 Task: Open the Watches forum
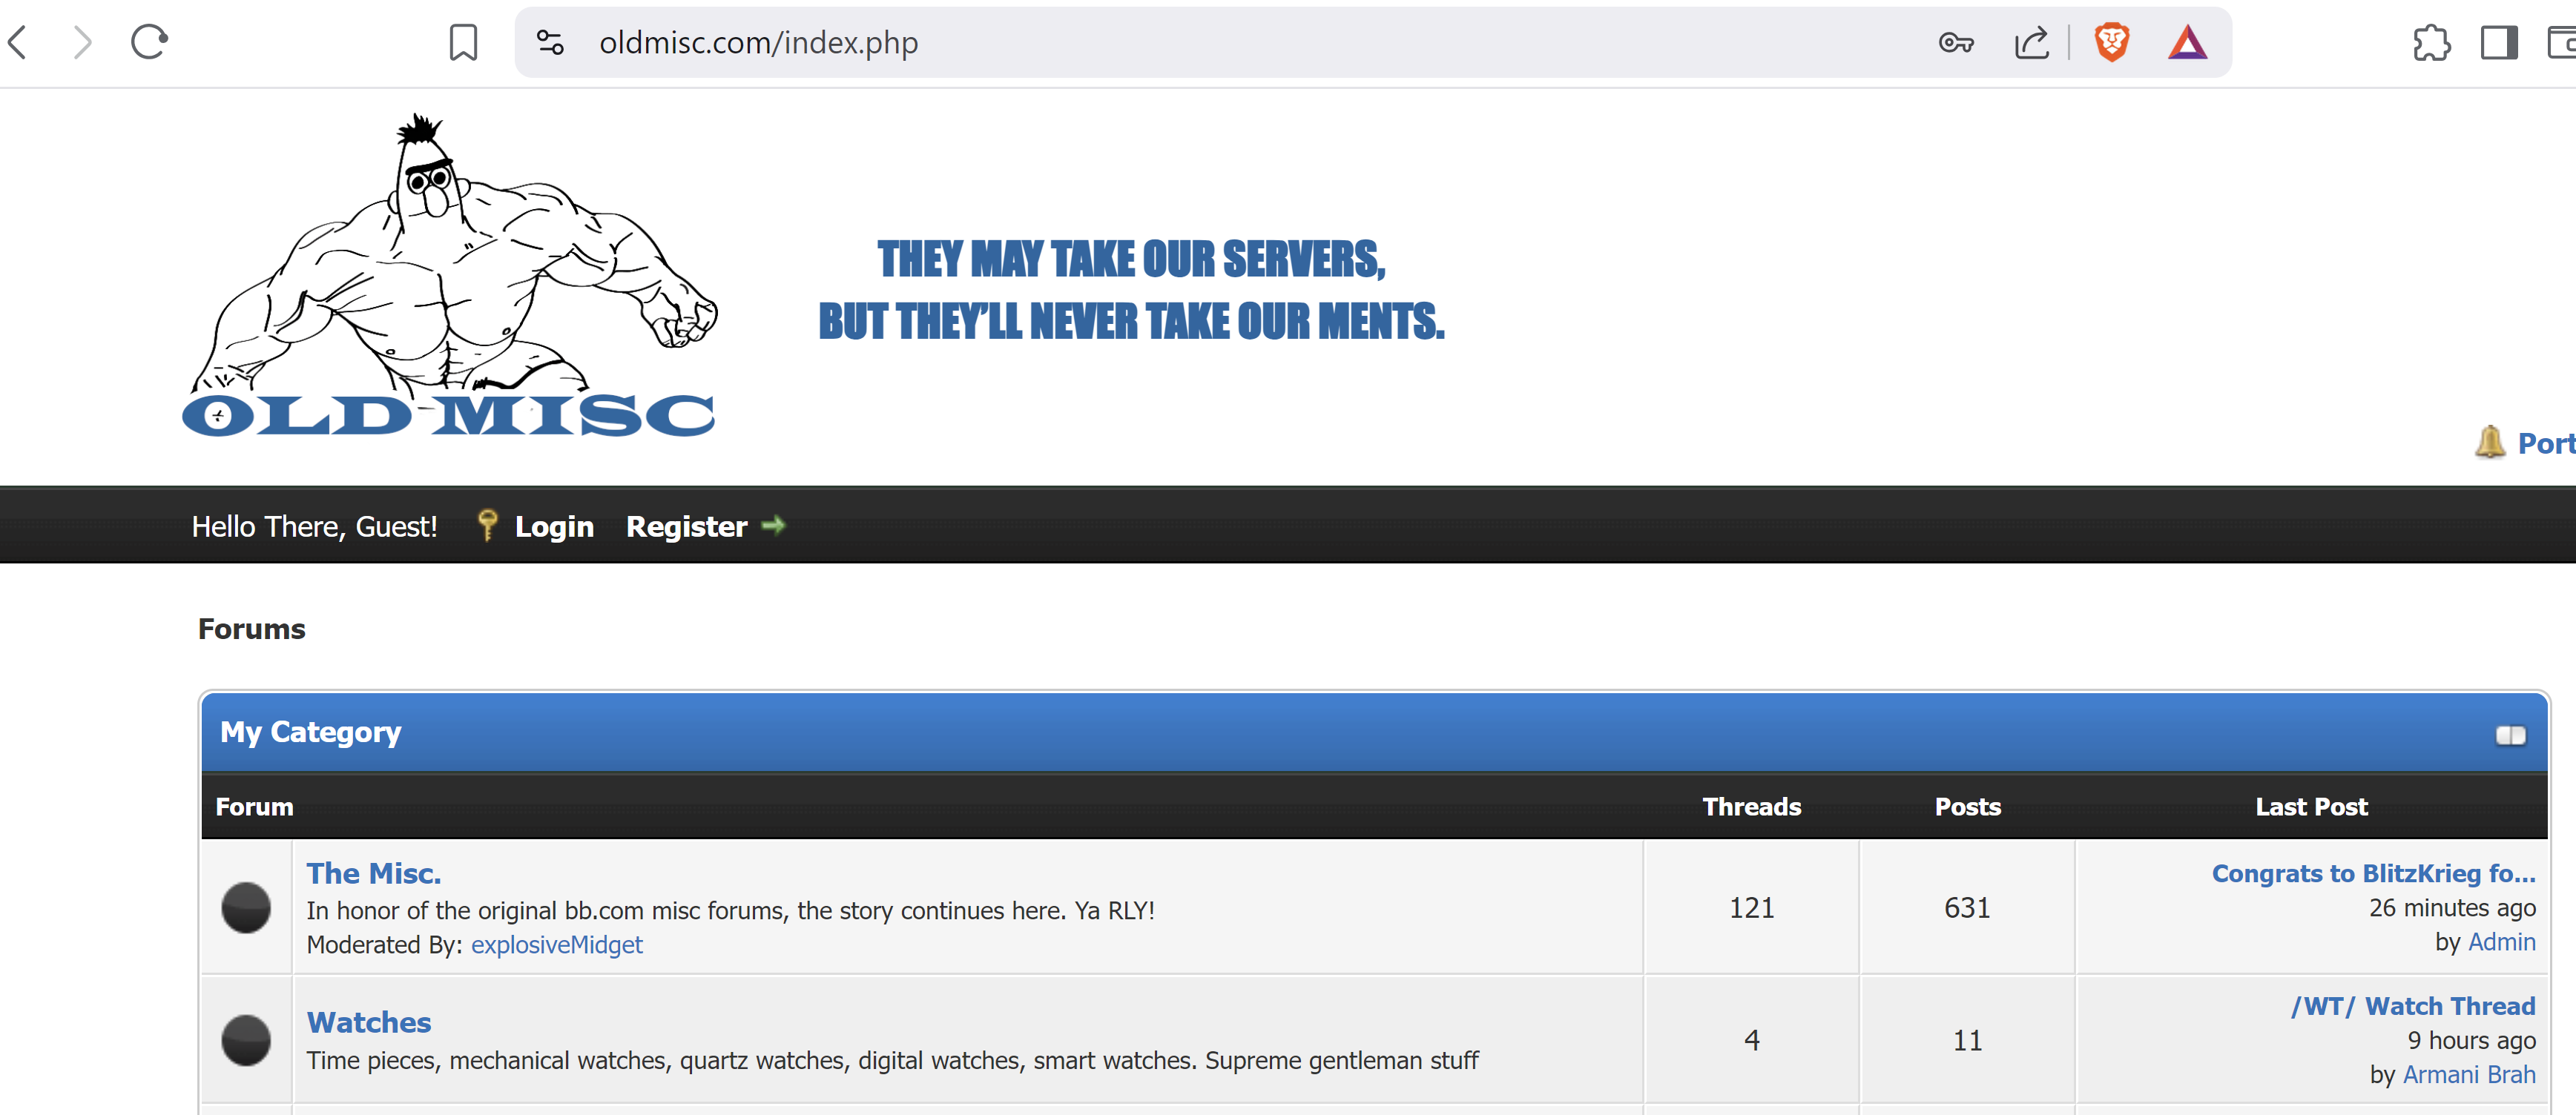pyautogui.click(x=368, y=1022)
